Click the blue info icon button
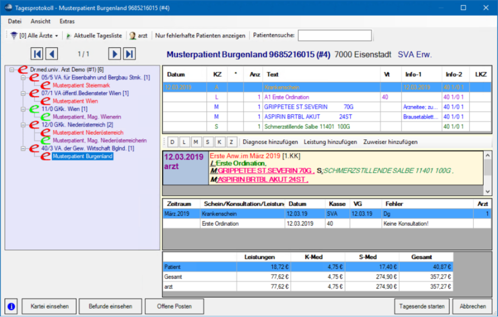Viewport: 498px width, 317px height. pyautogui.click(x=11, y=307)
